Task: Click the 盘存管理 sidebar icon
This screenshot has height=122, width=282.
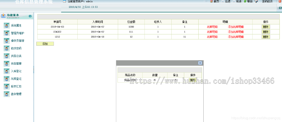Action: click(x=7, y=94)
